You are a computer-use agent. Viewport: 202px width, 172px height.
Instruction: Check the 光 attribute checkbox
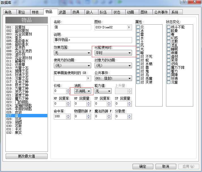click(x=138, y=49)
